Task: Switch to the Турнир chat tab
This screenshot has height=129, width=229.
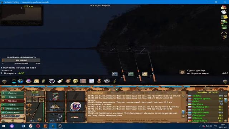Action: coord(135,93)
